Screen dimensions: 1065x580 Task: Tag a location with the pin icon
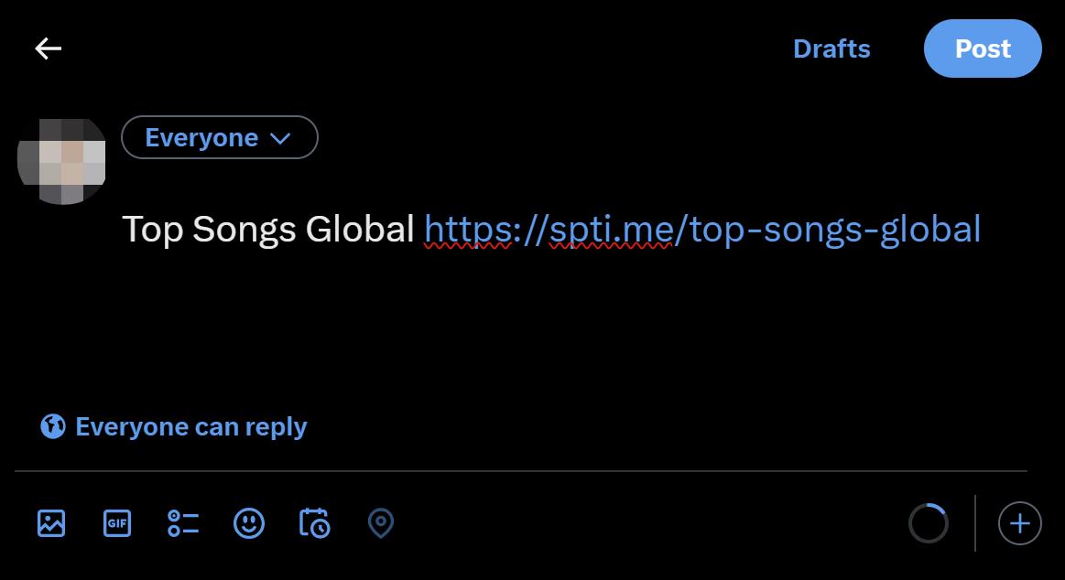(380, 523)
